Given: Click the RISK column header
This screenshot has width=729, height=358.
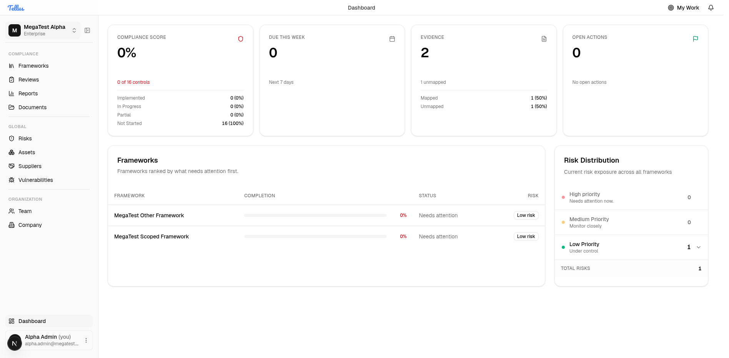Looking at the screenshot, I should [533, 196].
